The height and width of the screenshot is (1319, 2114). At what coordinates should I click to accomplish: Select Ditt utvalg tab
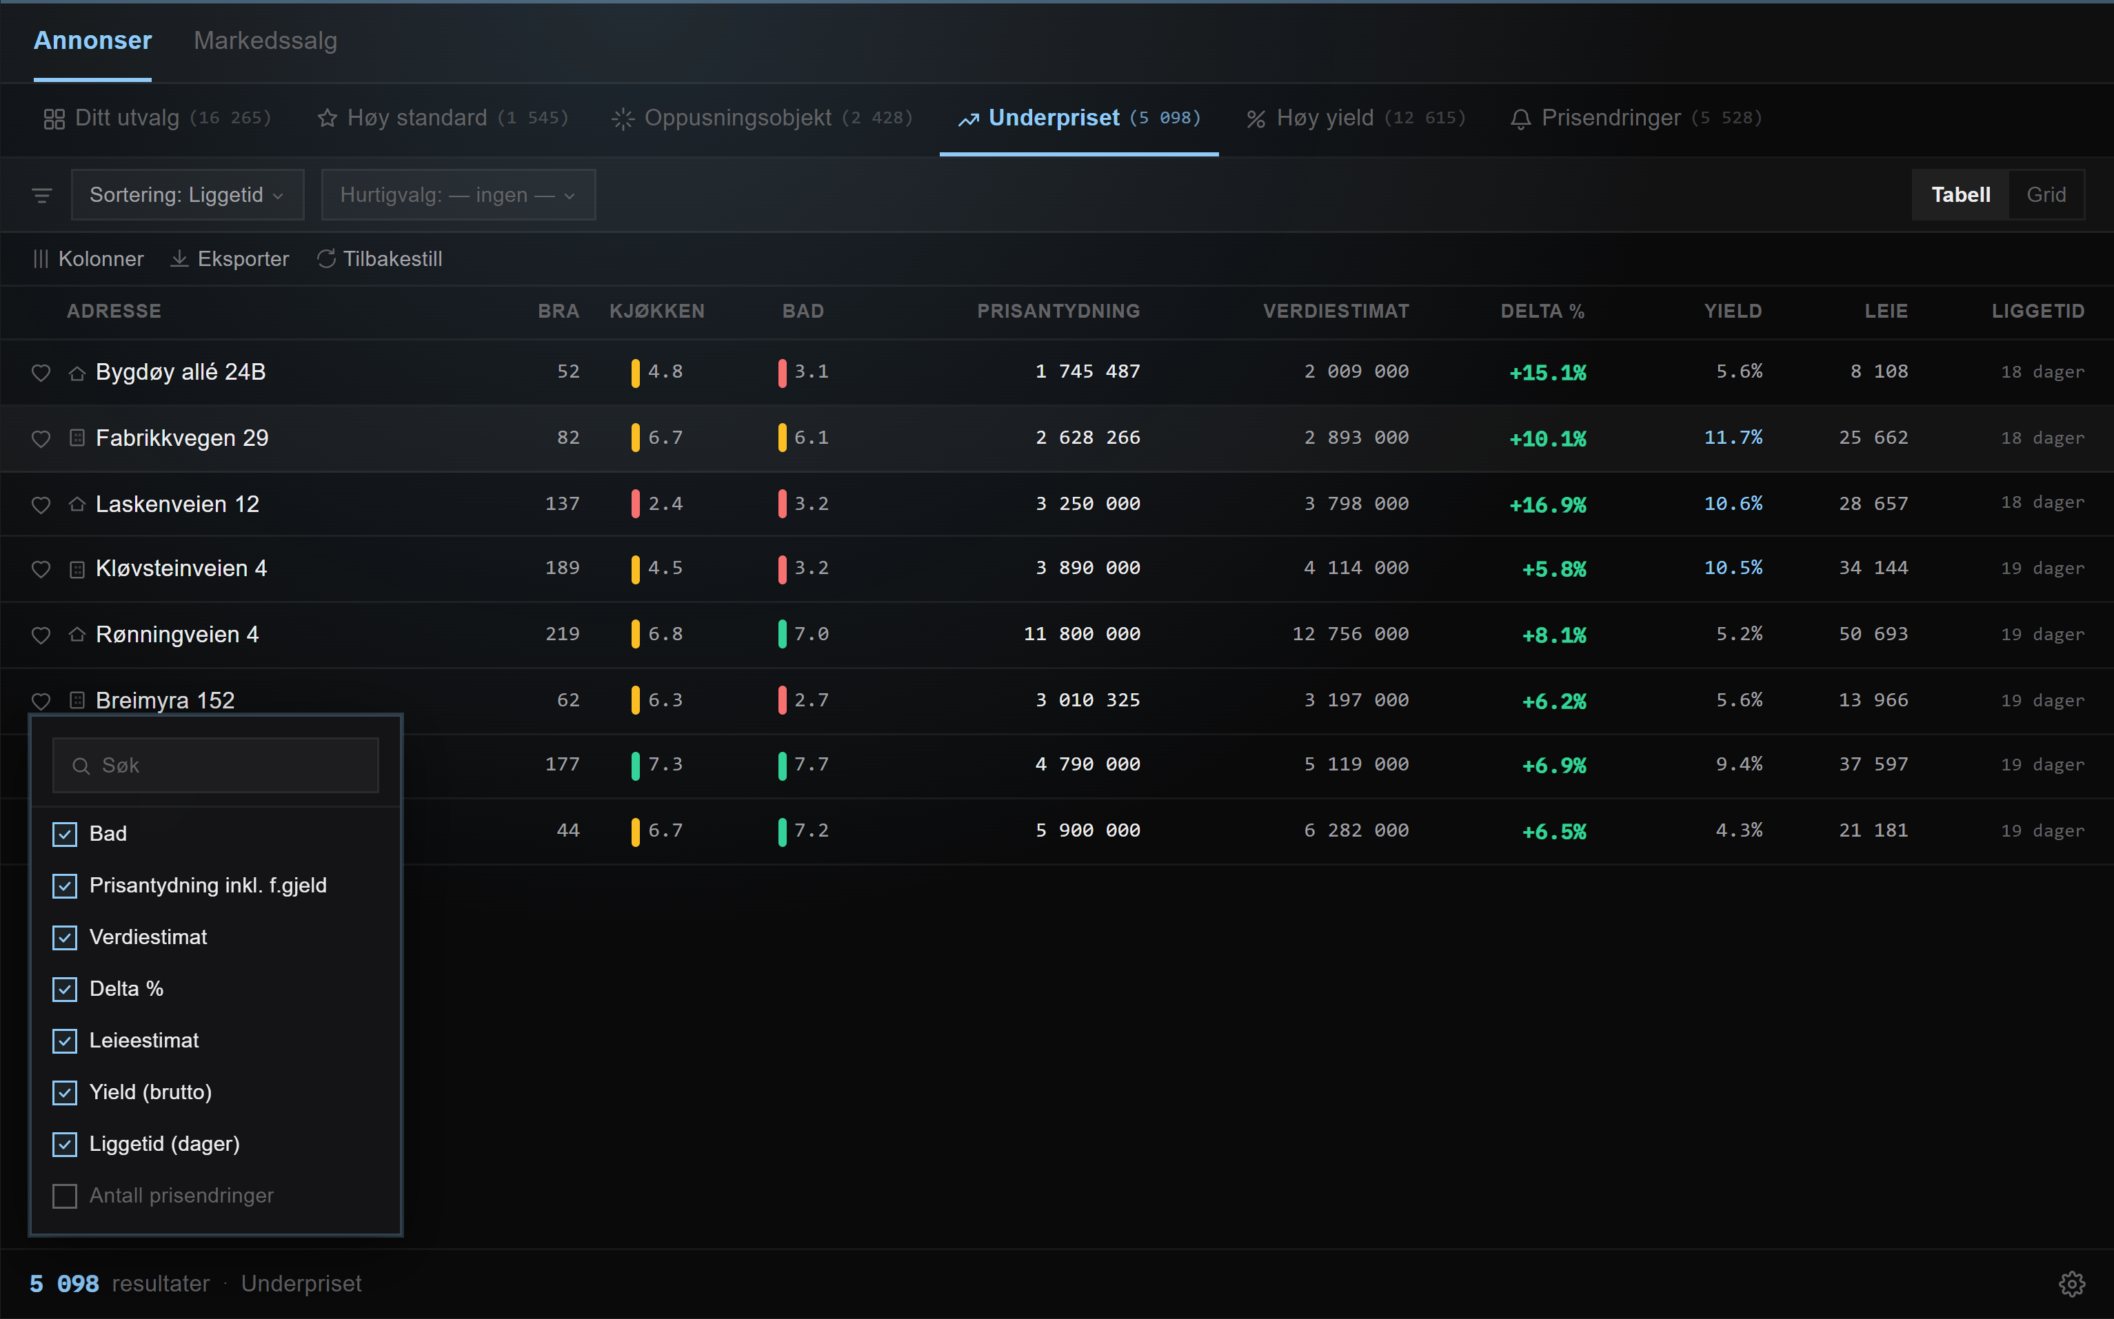(157, 118)
